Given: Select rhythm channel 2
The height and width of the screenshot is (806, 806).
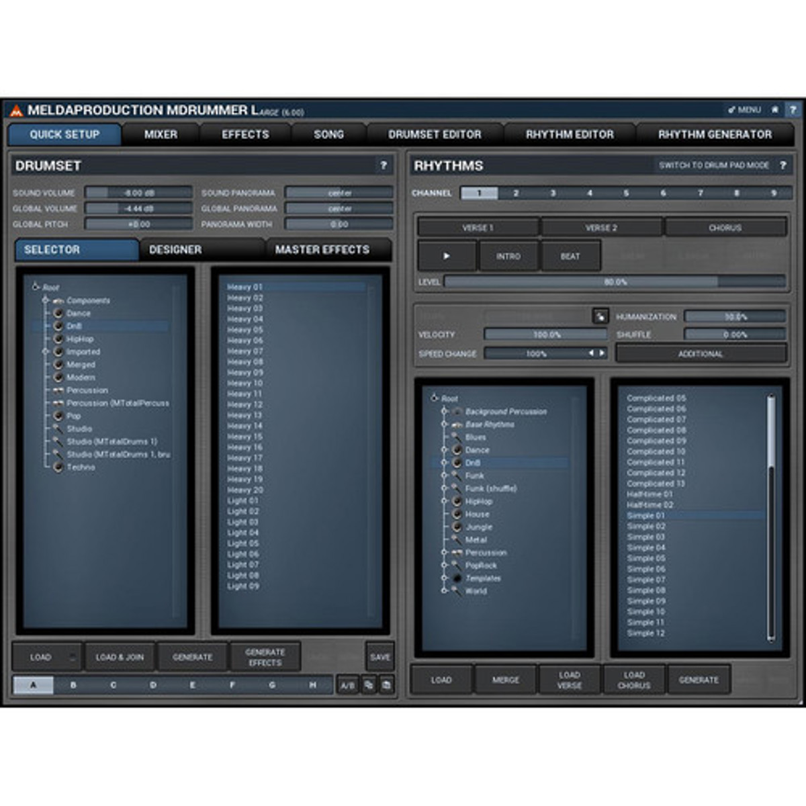Looking at the screenshot, I should click(x=516, y=193).
